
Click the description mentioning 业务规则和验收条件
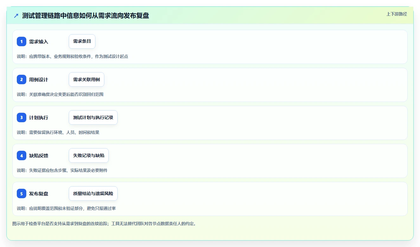pyautogui.click(x=73, y=56)
